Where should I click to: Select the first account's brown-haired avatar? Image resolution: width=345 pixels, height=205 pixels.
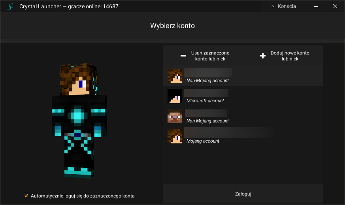coord(175,76)
